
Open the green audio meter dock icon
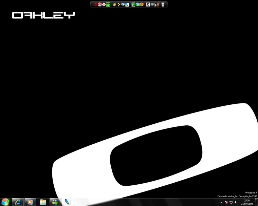coord(108,4)
